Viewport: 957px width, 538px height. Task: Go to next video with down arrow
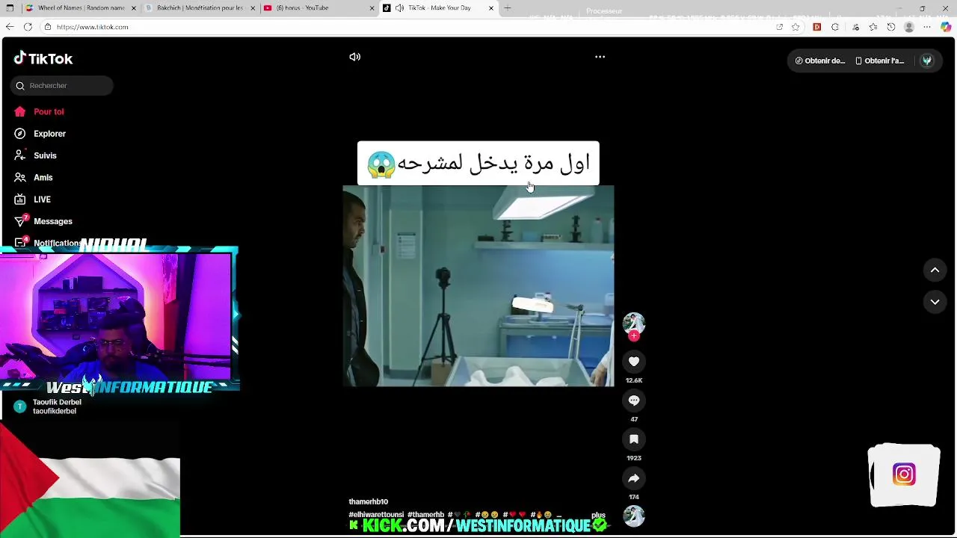coord(935,302)
